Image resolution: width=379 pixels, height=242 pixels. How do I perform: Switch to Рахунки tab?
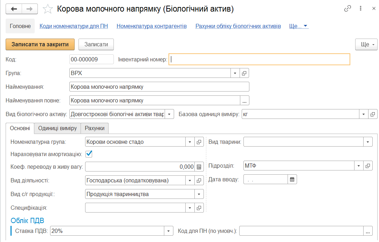tap(95, 128)
